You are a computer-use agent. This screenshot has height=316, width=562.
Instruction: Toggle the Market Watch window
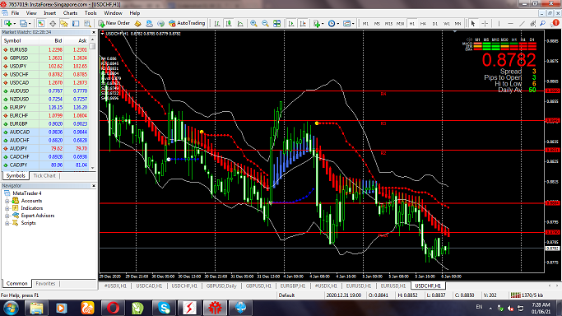click(x=41, y=23)
